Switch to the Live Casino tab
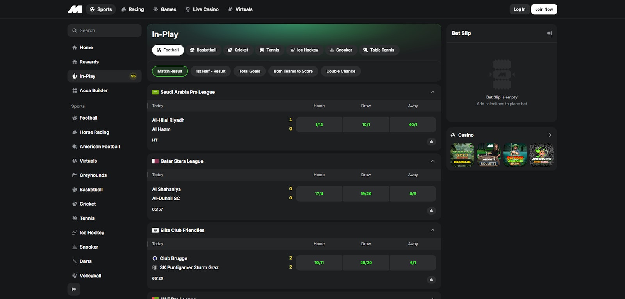625x299 pixels. [x=202, y=9]
